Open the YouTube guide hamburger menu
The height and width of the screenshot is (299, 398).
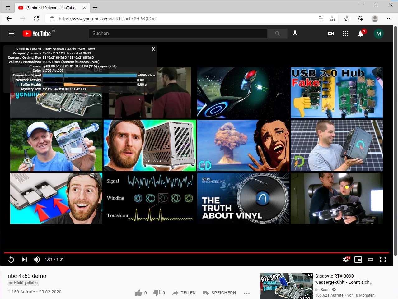click(12, 34)
